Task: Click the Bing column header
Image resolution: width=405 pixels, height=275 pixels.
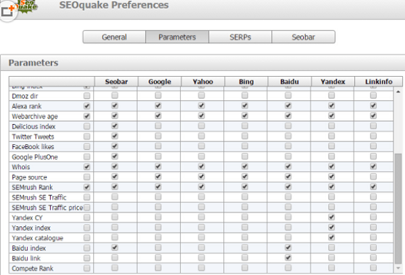Action: (246, 82)
